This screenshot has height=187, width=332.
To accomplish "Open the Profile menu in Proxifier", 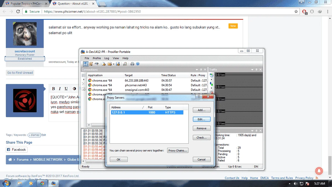I will point(97,58).
